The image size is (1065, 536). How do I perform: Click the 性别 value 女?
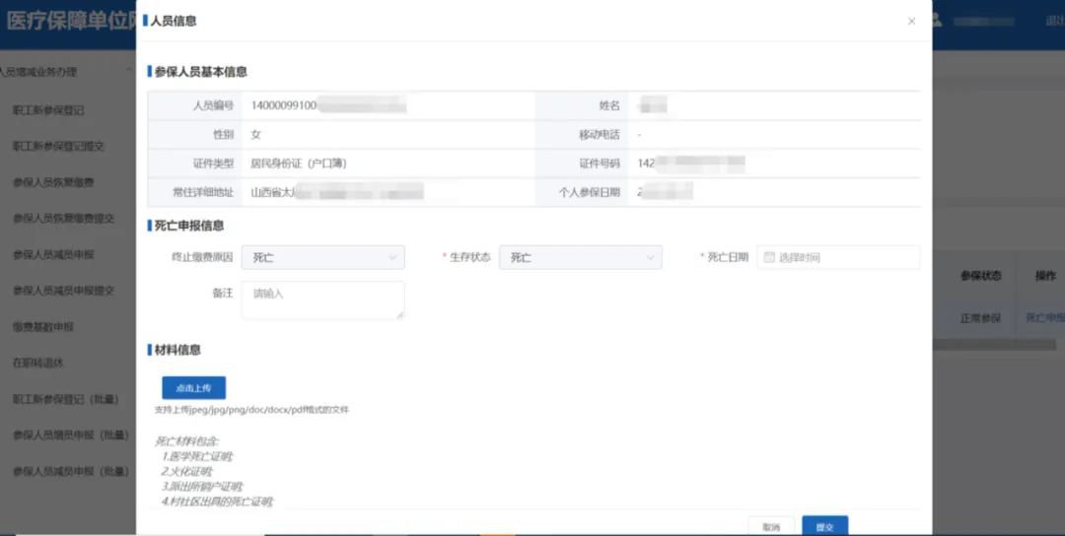point(256,134)
